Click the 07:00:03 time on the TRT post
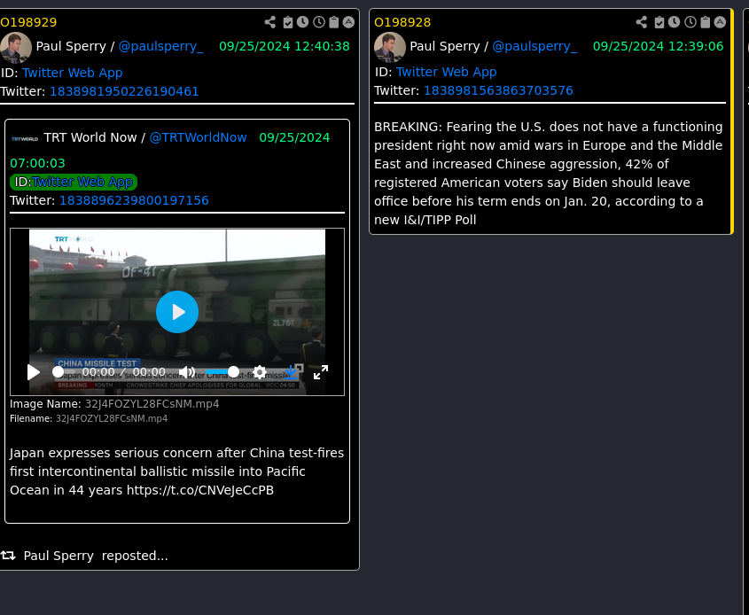 [x=38, y=163]
